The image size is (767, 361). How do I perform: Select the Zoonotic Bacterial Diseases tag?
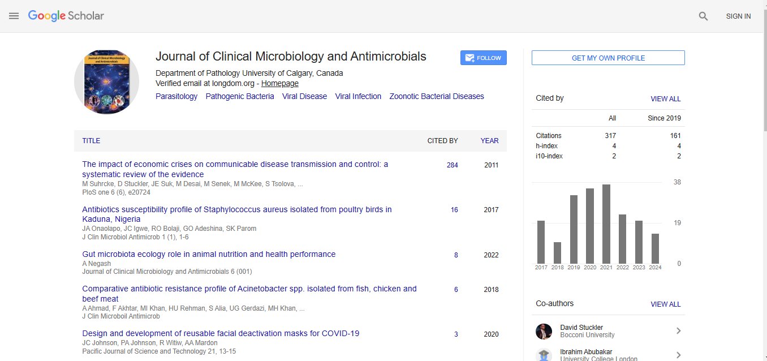pyautogui.click(x=436, y=96)
